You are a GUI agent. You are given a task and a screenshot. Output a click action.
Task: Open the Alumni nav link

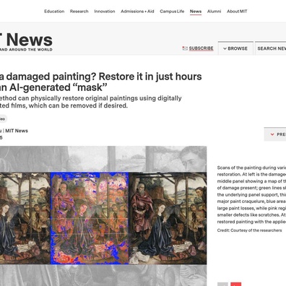214,12
